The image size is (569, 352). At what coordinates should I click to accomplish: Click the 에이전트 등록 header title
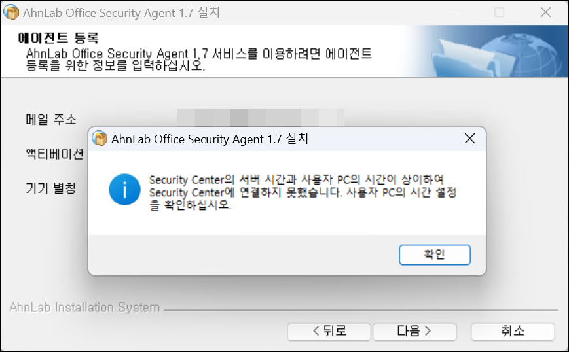pos(62,37)
